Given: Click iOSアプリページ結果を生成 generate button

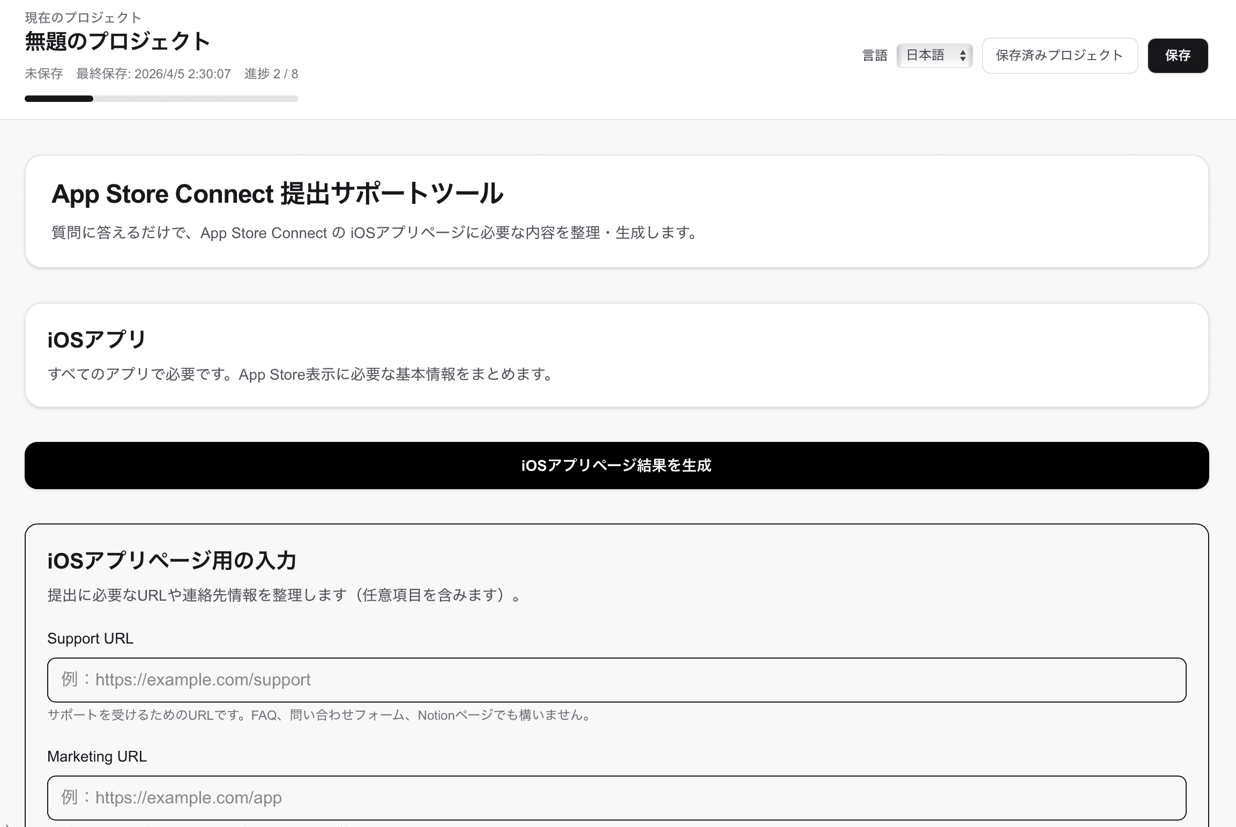Looking at the screenshot, I should pyautogui.click(x=616, y=466).
